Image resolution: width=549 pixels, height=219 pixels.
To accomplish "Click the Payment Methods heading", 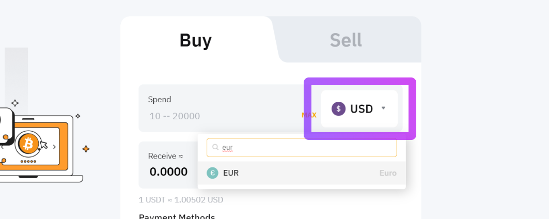I will pos(177,216).
